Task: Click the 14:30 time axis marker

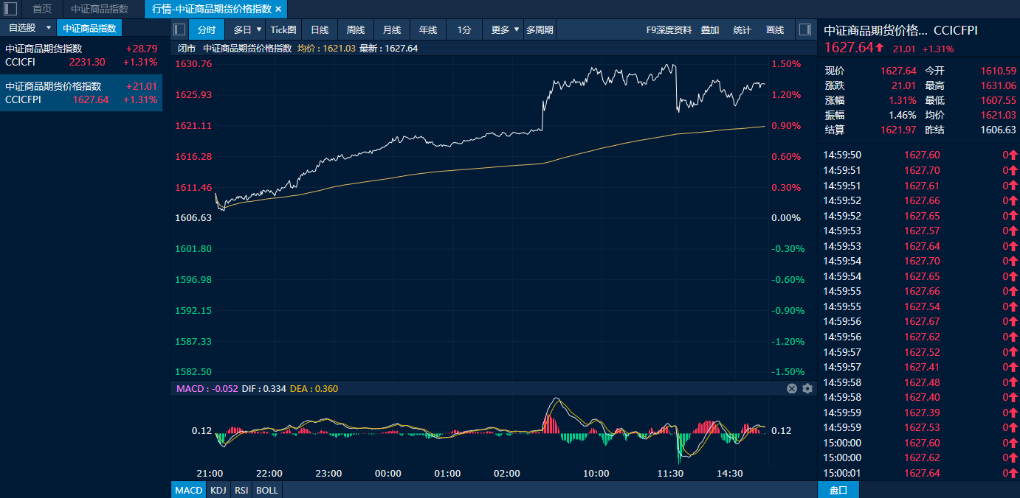Action: 730,474
